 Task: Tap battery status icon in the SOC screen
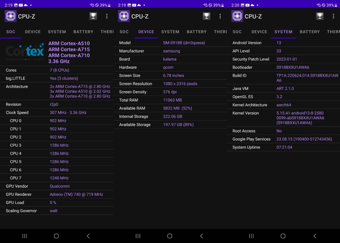(109, 5)
